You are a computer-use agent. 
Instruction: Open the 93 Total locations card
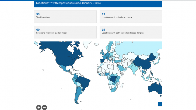point(65,16)
